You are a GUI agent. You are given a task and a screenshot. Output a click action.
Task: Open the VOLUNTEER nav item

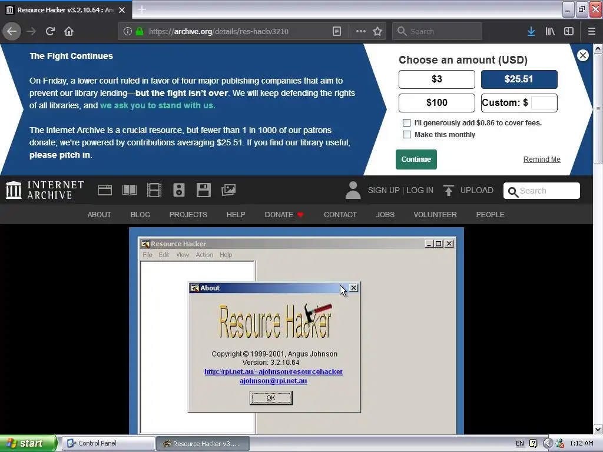point(435,214)
